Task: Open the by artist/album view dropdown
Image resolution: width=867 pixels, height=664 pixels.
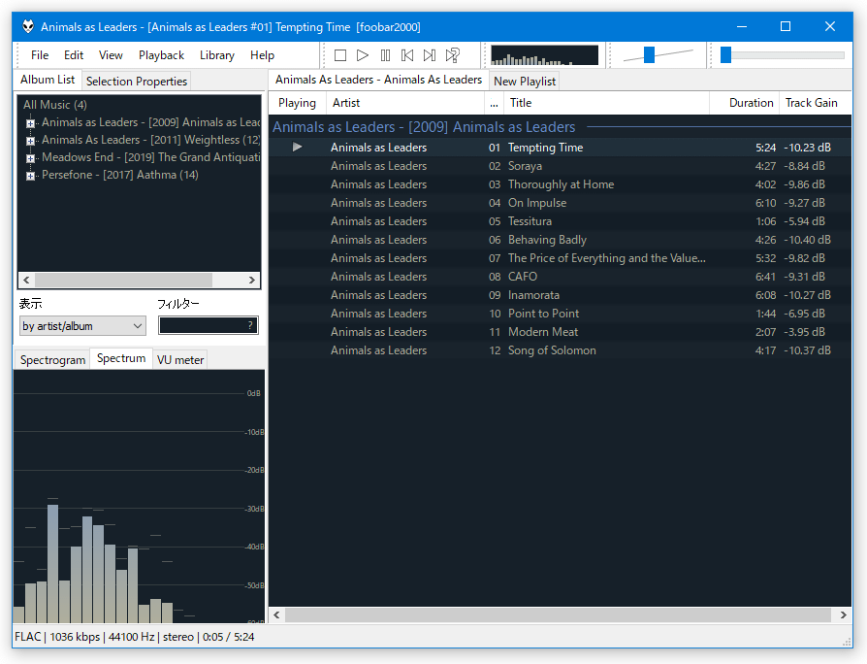Action: 82,326
